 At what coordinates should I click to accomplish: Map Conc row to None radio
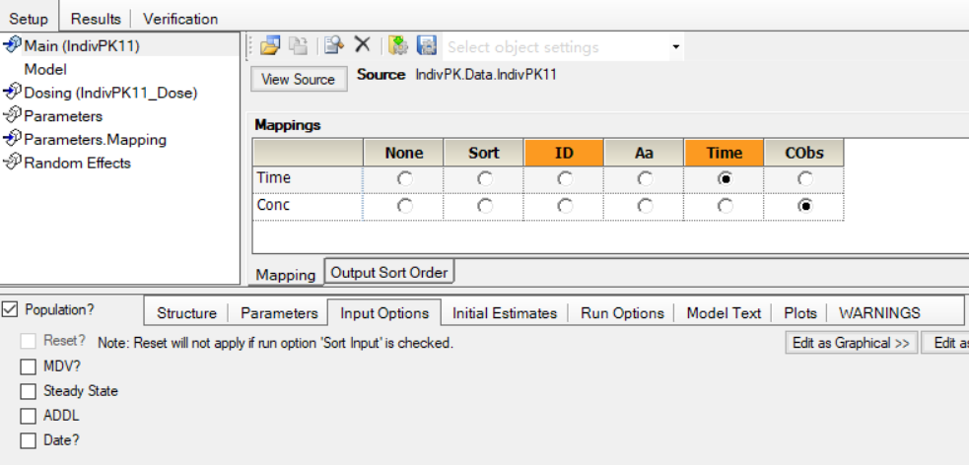click(404, 206)
